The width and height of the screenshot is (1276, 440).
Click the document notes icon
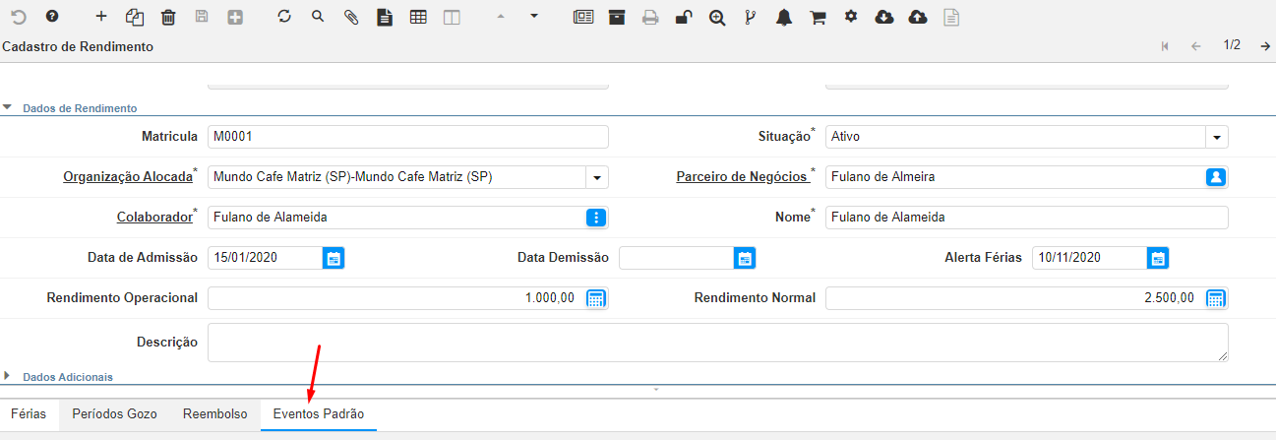coord(385,17)
